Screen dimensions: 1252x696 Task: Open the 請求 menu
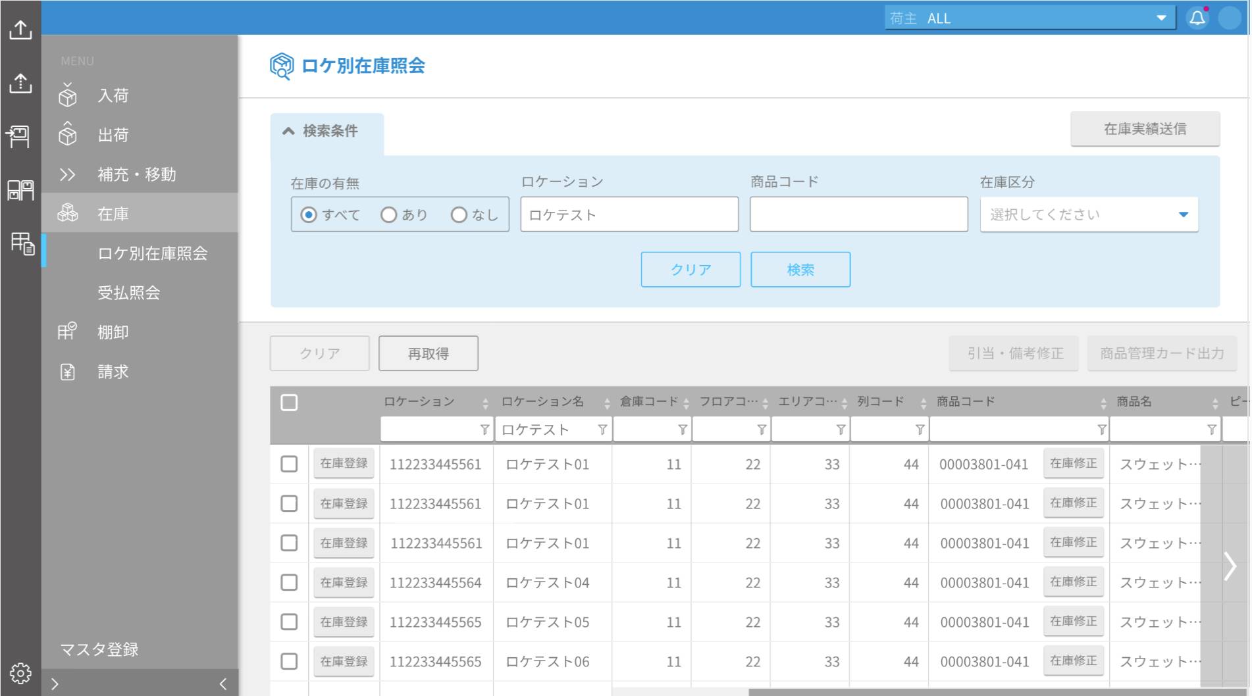pos(140,372)
